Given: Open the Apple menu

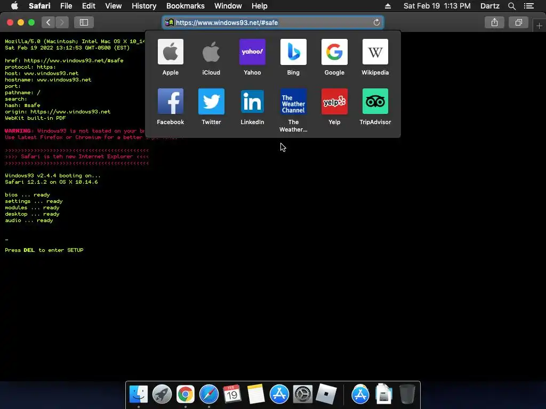Looking at the screenshot, I should click(14, 6).
